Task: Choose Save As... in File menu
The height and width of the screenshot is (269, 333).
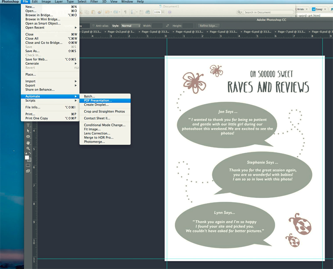Action: coord(50,51)
